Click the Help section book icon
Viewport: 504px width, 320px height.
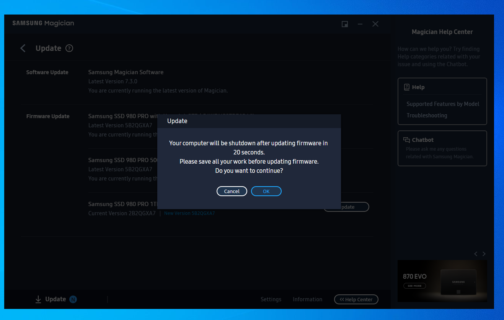click(407, 87)
